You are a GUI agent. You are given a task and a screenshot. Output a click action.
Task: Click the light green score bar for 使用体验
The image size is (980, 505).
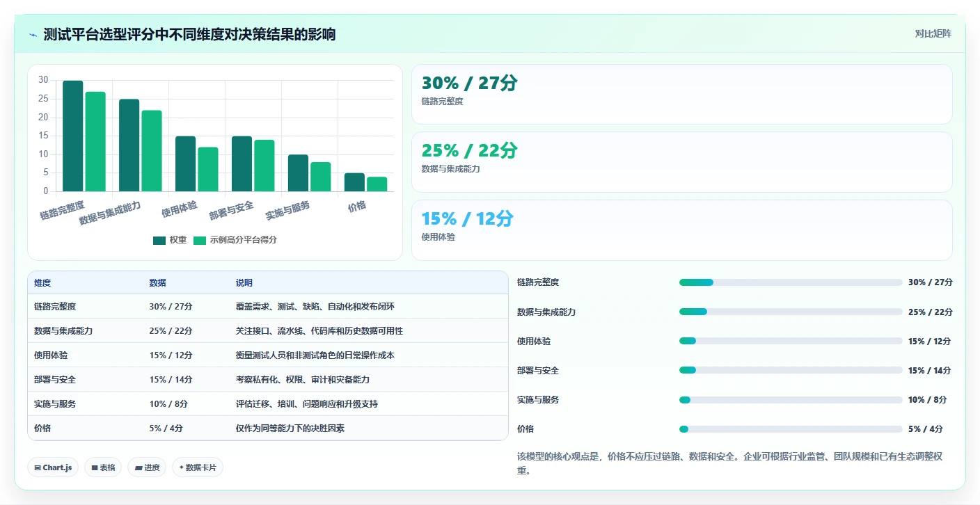tap(208, 169)
